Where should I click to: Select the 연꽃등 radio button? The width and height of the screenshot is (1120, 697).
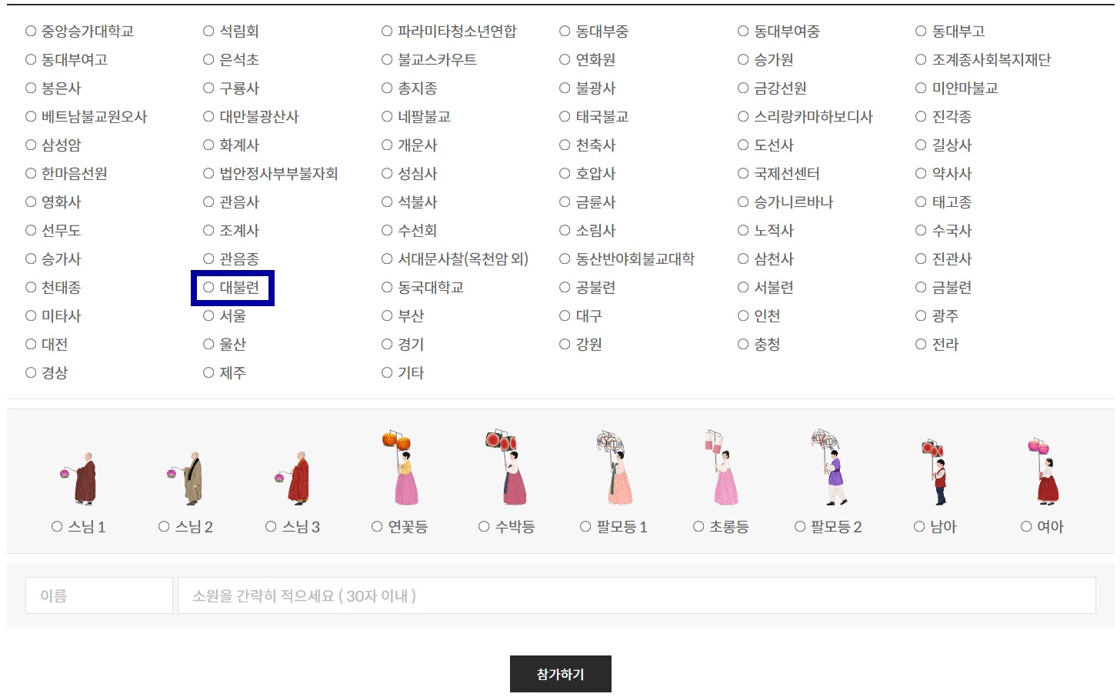(377, 527)
